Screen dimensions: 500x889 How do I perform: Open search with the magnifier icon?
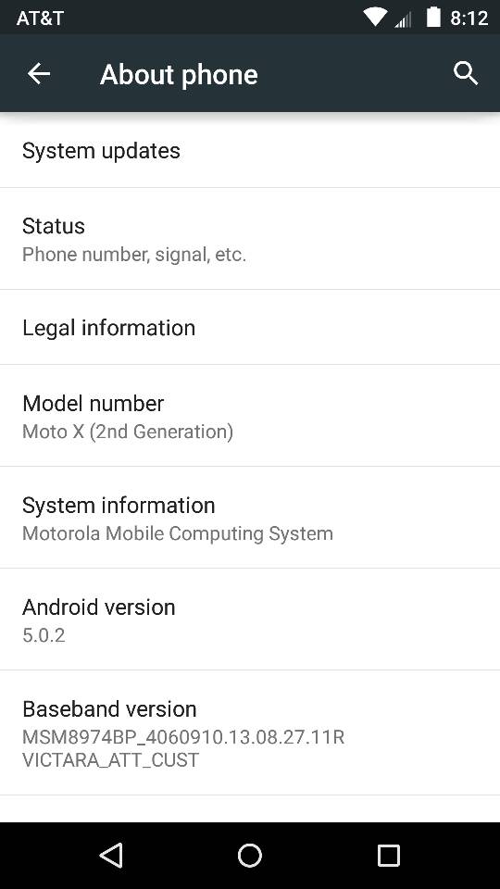coord(466,74)
